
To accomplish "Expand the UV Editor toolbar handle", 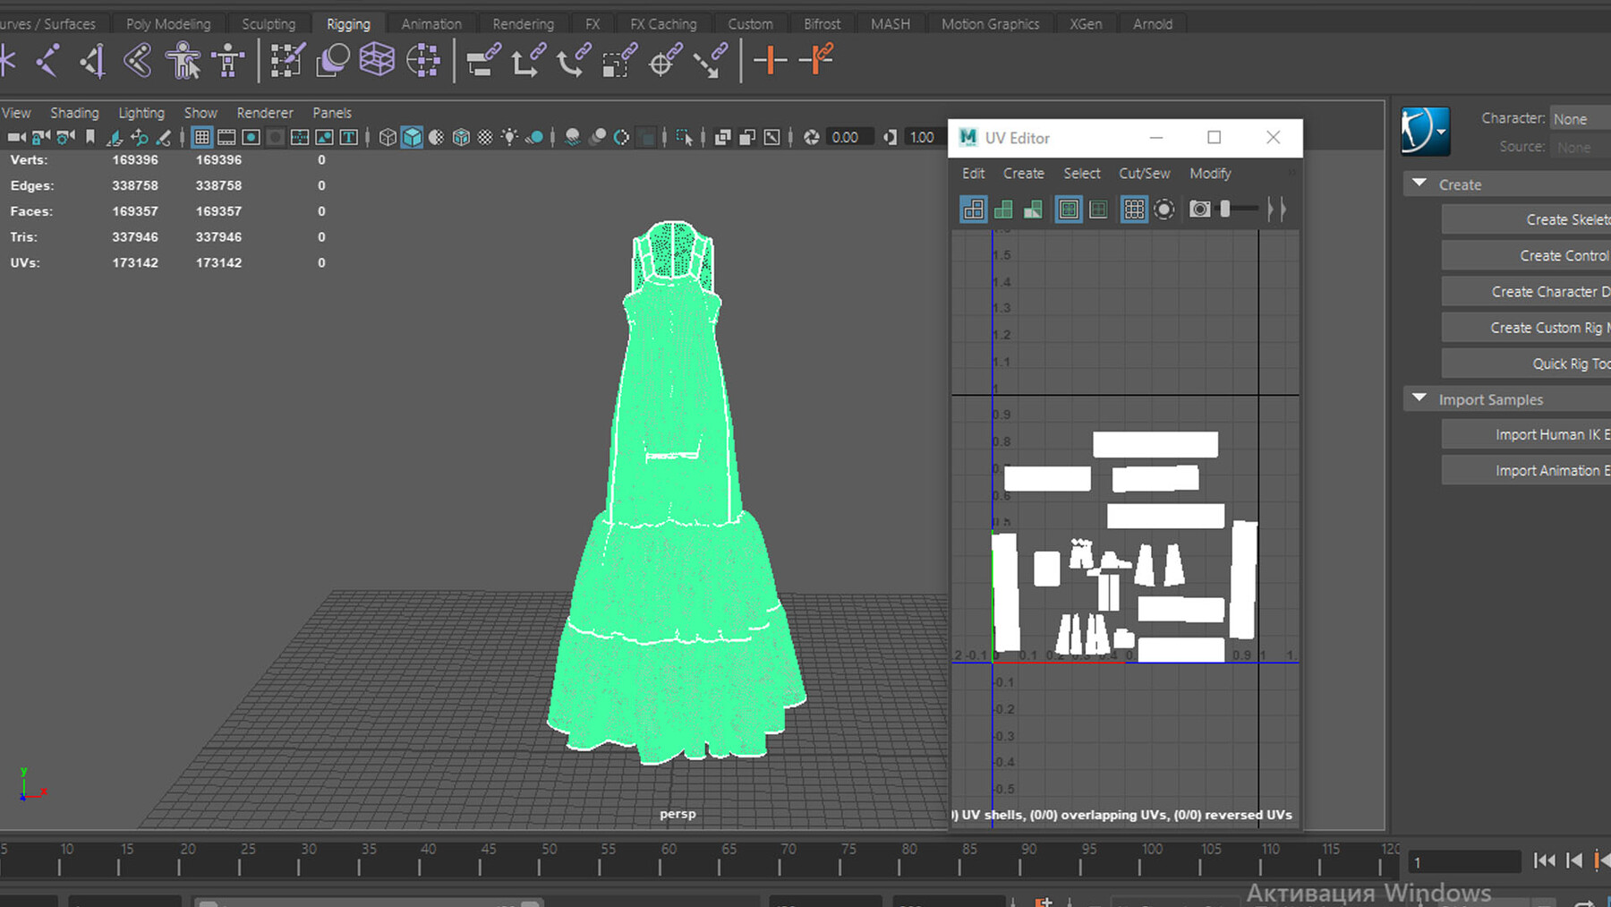I will (1277, 210).
